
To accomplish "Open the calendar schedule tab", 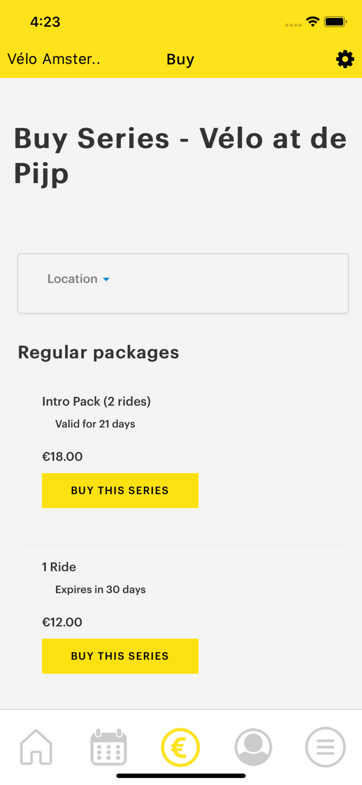I will (x=108, y=747).
